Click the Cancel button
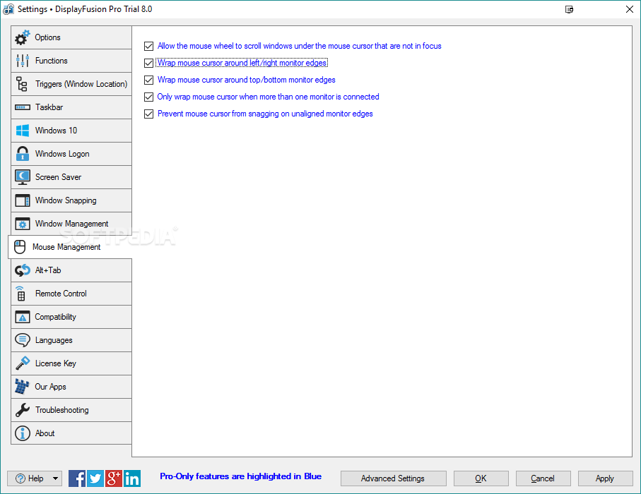Screen dimensions: 641x494 tap(543, 478)
